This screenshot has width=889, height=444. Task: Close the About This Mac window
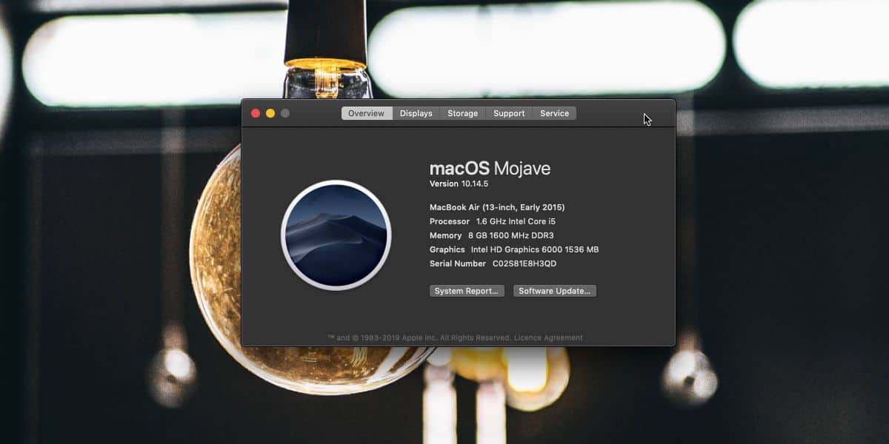click(x=256, y=113)
